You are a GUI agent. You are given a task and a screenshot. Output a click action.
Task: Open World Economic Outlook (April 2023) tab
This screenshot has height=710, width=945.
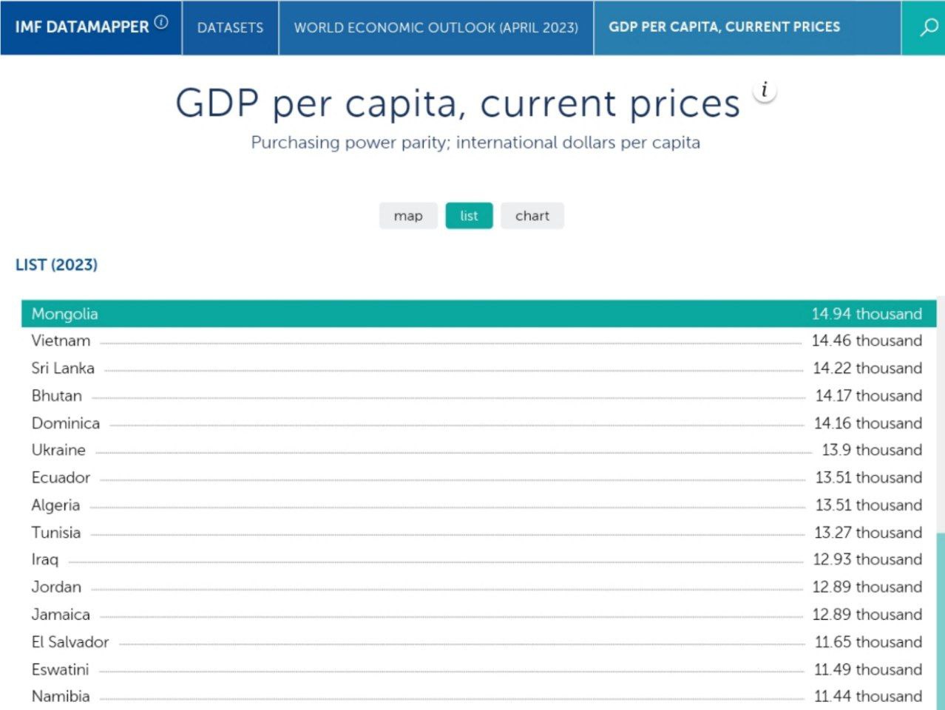pyautogui.click(x=436, y=27)
